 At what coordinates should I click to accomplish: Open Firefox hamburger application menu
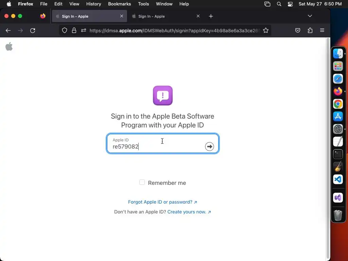(x=322, y=30)
